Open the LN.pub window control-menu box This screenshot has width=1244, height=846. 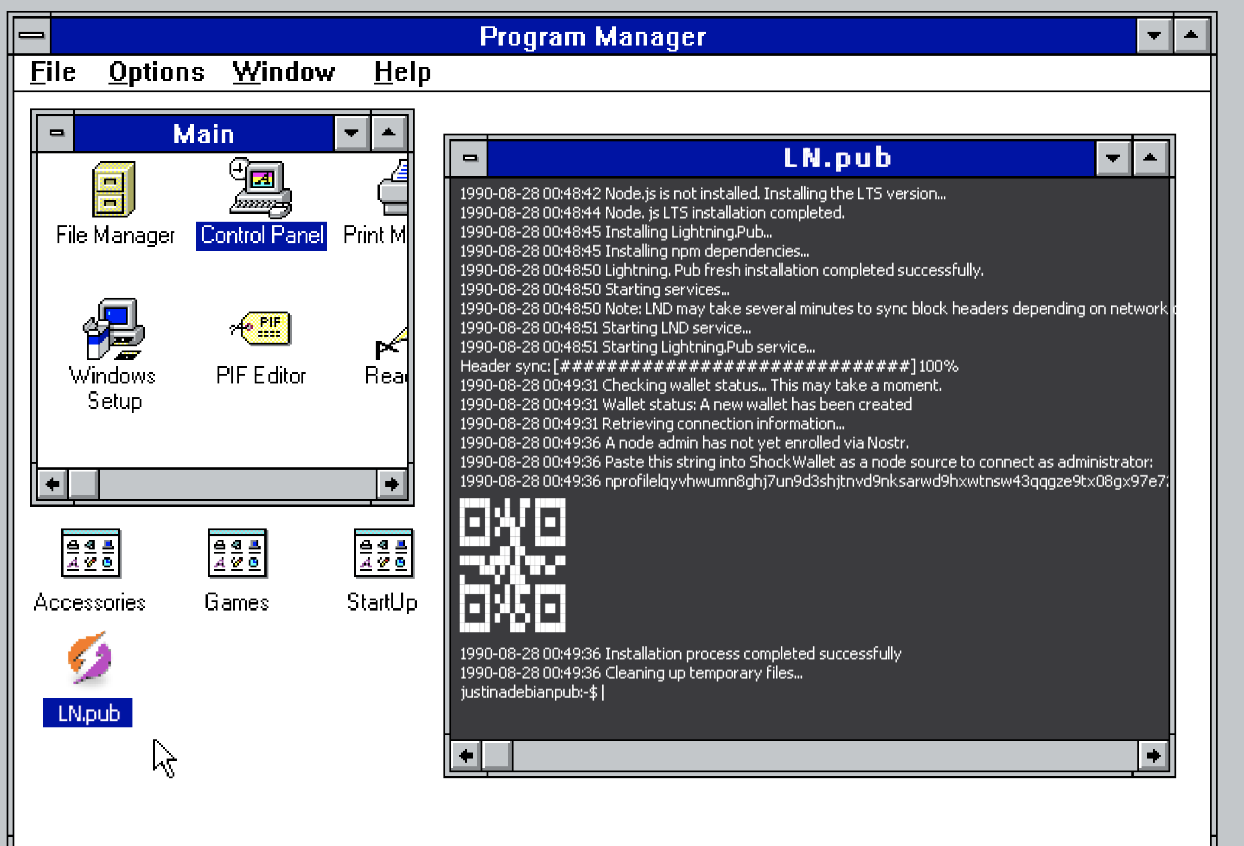tap(470, 158)
